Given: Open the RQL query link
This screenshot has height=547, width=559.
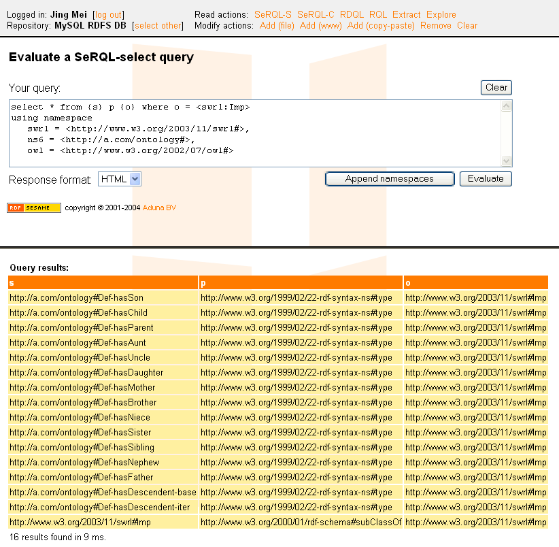Looking at the screenshot, I should pos(378,14).
